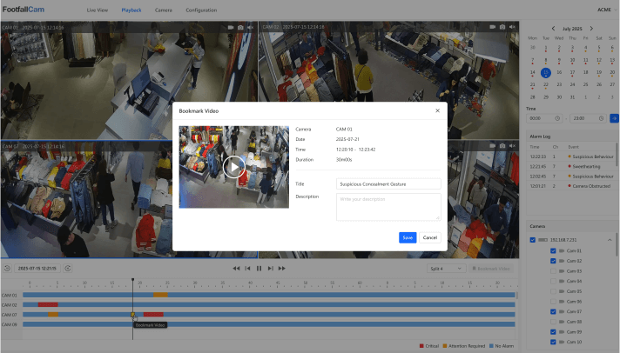Save the bookmark
Image resolution: width=620 pixels, height=353 pixels.
point(408,237)
